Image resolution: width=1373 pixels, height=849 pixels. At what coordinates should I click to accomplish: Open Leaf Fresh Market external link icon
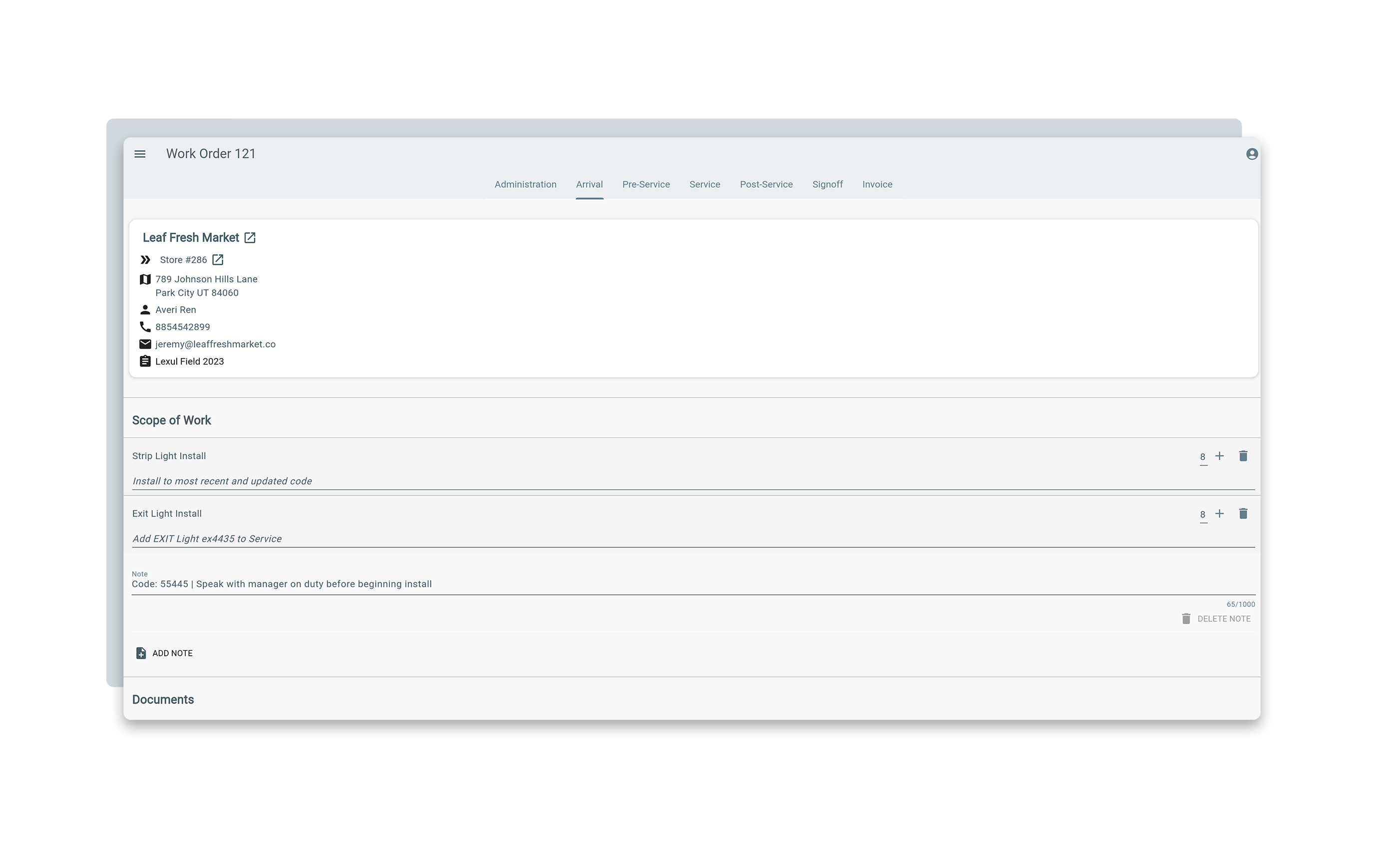pos(250,238)
